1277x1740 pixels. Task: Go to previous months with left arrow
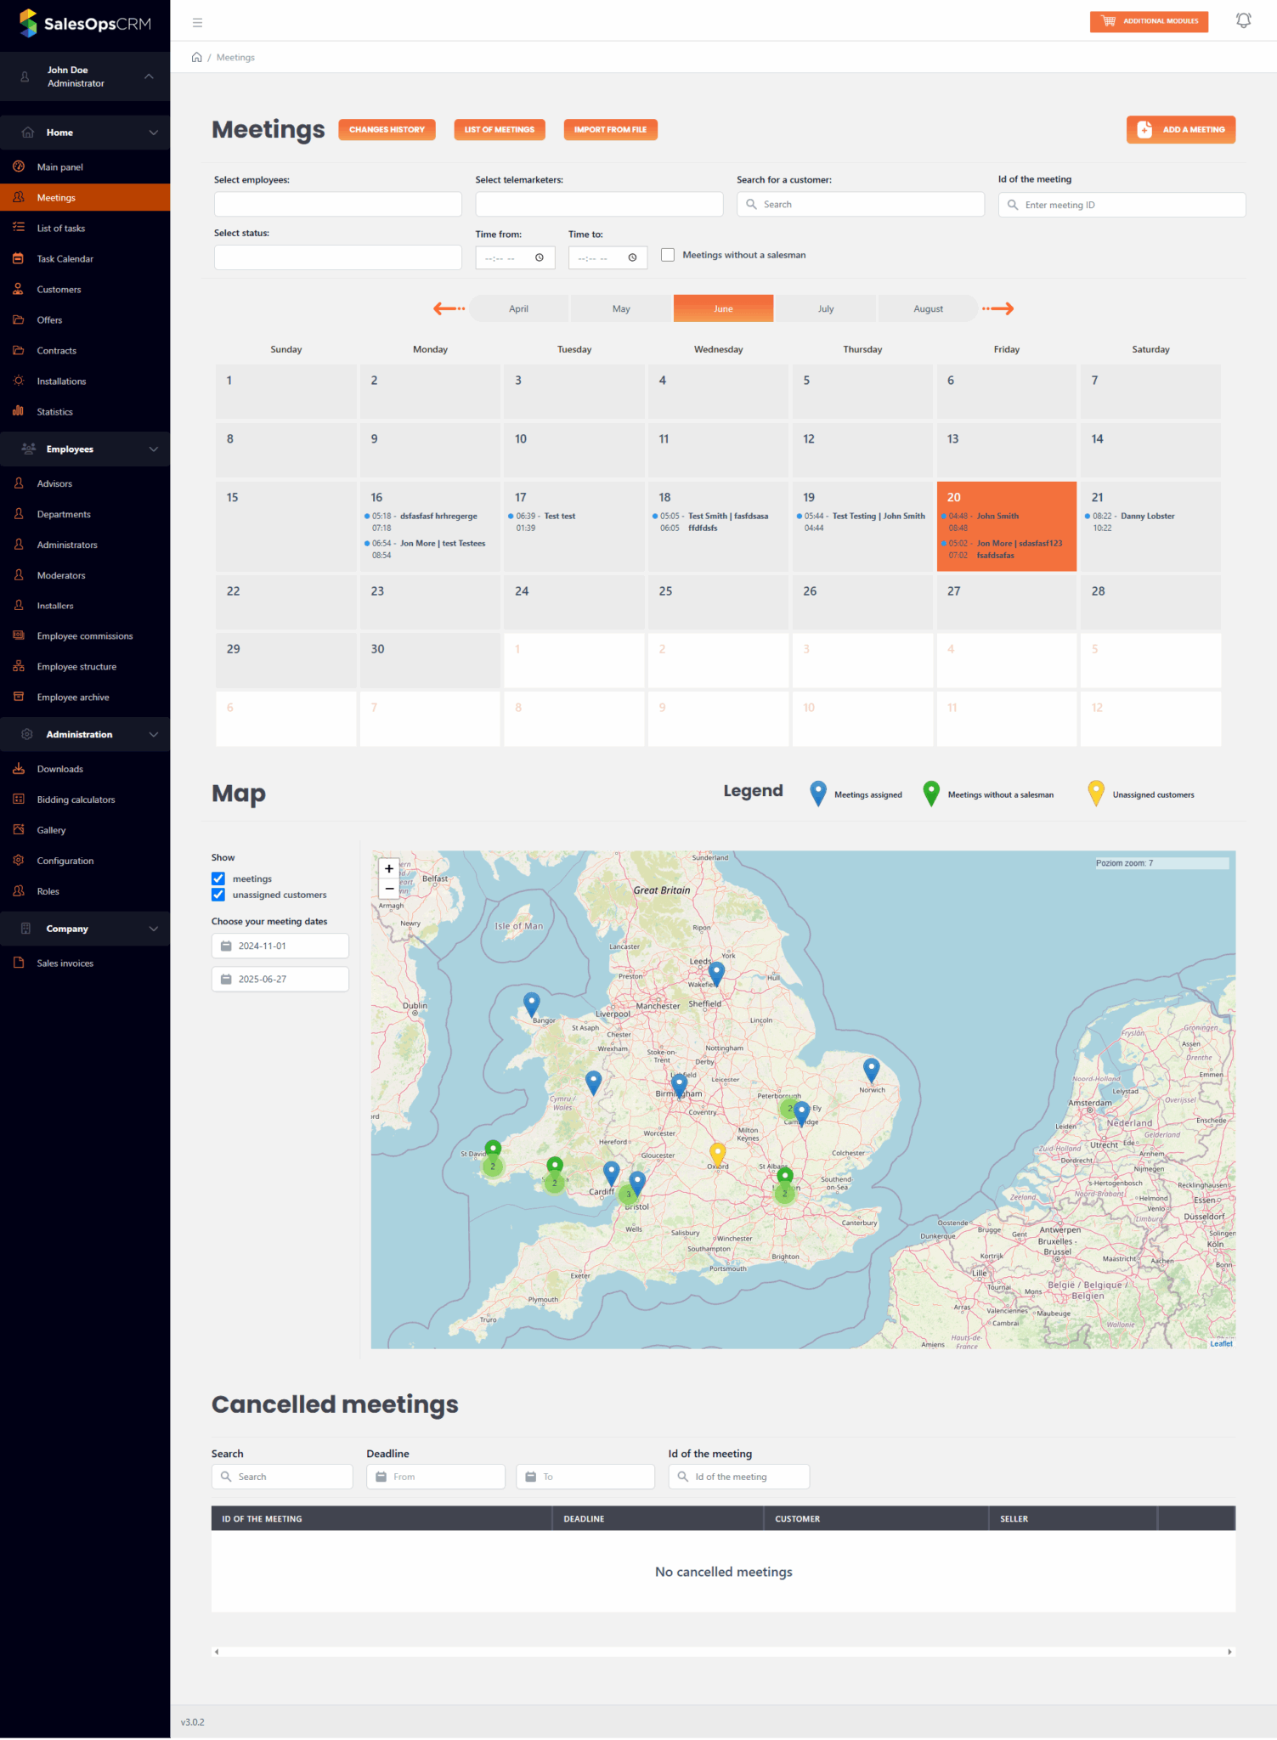point(449,308)
